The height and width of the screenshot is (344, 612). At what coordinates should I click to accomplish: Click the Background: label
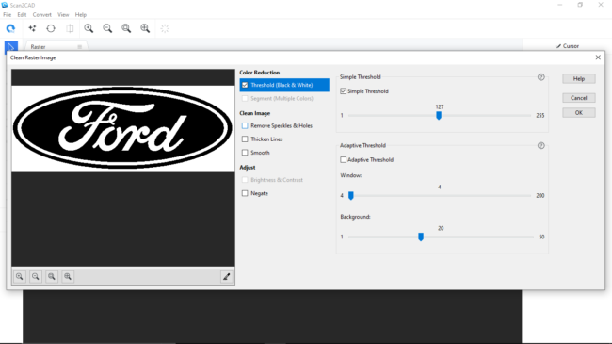355,217
